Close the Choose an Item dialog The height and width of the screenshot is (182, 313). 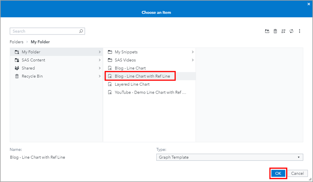tap(309, 4)
